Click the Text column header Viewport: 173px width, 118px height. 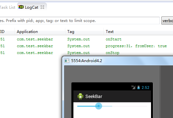tap(110, 32)
